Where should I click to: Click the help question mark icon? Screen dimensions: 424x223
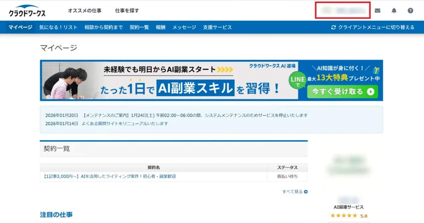pyautogui.click(x=410, y=11)
